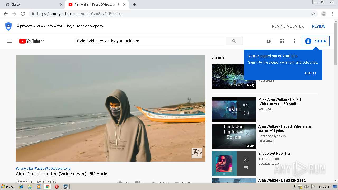The height and width of the screenshot is (190, 338).
Task: Open the taskbar file explorer folder
Action: pos(30,187)
